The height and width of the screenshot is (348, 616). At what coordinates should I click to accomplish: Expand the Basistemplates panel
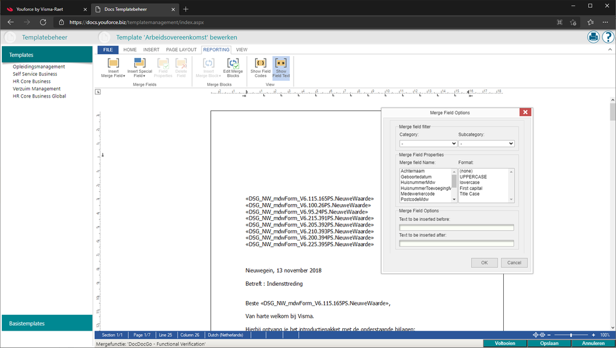46,323
